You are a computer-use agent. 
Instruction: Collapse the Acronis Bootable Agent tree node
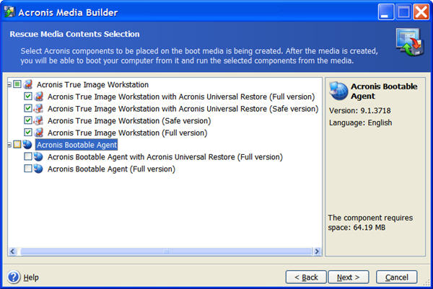[x=9, y=144]
